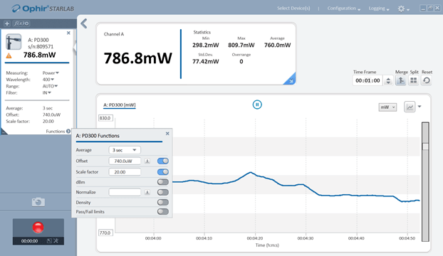Edit the Time Frame 00:01:00 field
Viewport: 443px width, 256px height.
point(368,80)
